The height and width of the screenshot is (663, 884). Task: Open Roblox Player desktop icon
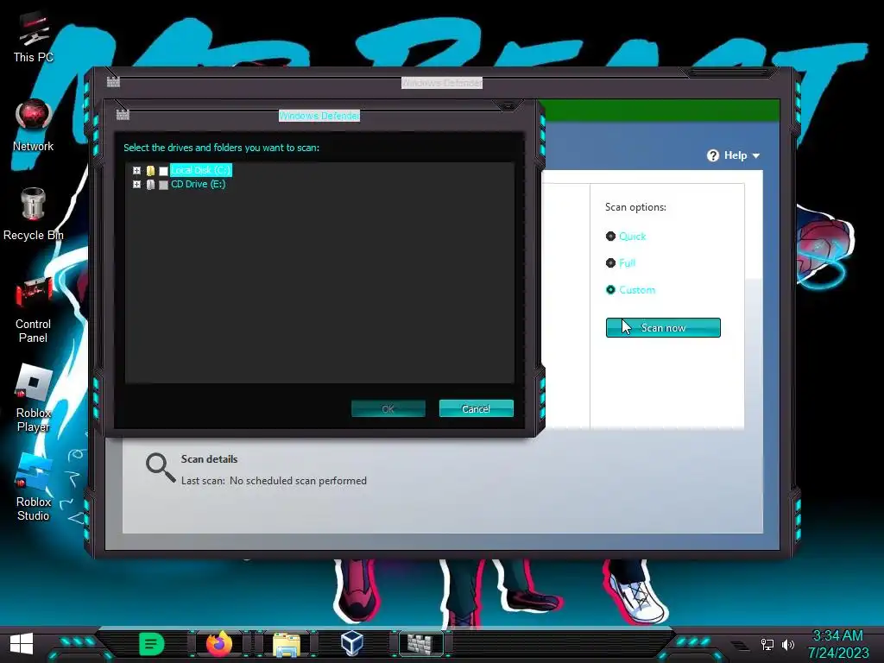[34, 398]
